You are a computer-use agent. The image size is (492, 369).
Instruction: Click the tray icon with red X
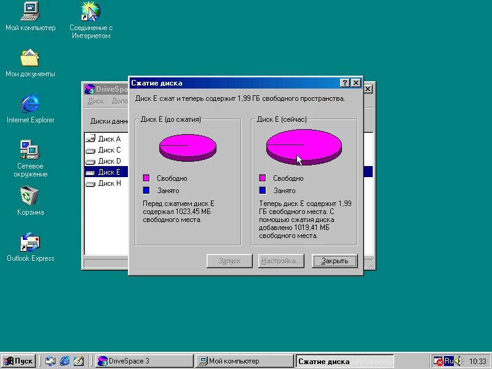click(x=438, y=361)
